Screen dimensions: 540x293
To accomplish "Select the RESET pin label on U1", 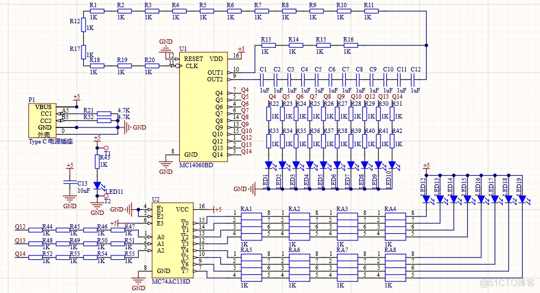I will pyautogui.click(x=193, y=59).
